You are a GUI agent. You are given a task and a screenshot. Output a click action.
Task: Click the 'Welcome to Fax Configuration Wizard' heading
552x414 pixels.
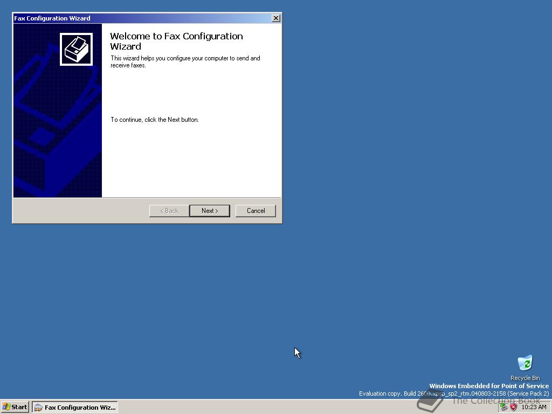coord(176,41)
